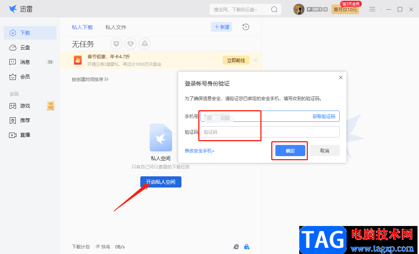Viewport: 419px width, 254px height.
Task: Click the 送3天会员 red tag
Action: [351, 4]
